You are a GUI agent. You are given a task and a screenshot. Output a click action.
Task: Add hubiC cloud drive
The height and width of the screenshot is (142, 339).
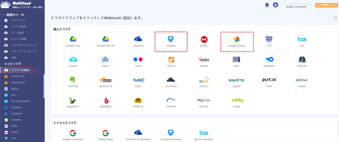(138, 82)
